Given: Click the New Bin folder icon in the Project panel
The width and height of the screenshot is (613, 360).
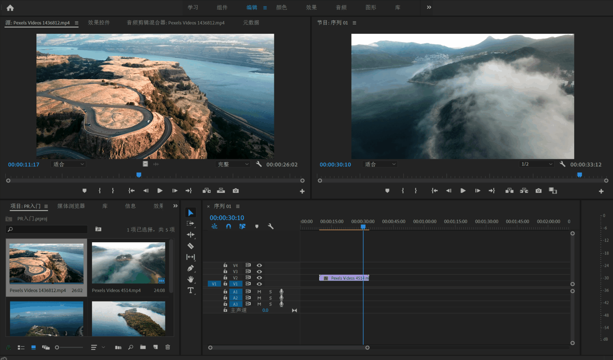Looking at the screenshot, I should 143,347.
